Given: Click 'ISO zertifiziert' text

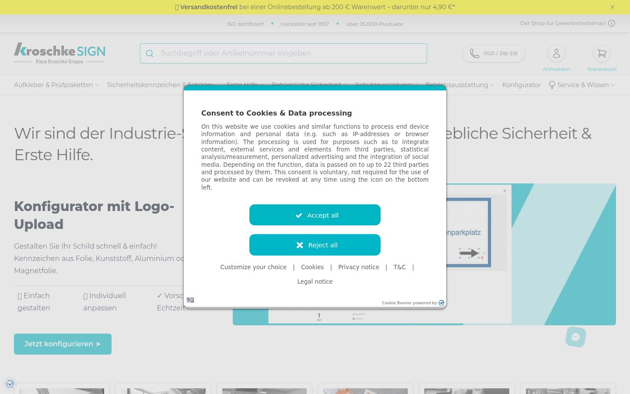Looking at the screenshot, I should pos(245,24).
